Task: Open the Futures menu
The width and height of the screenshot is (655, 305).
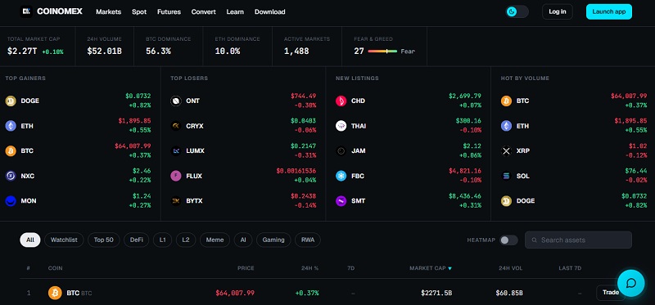Action: (169, 11)
